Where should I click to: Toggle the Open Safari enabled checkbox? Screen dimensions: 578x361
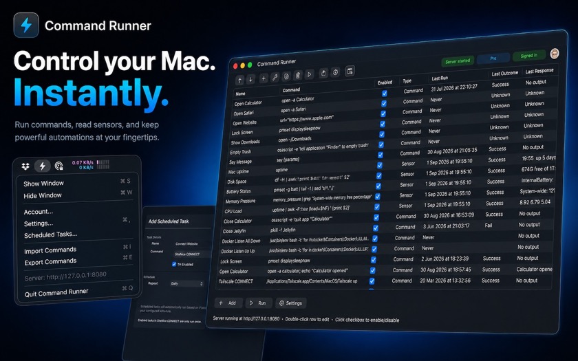384,104
